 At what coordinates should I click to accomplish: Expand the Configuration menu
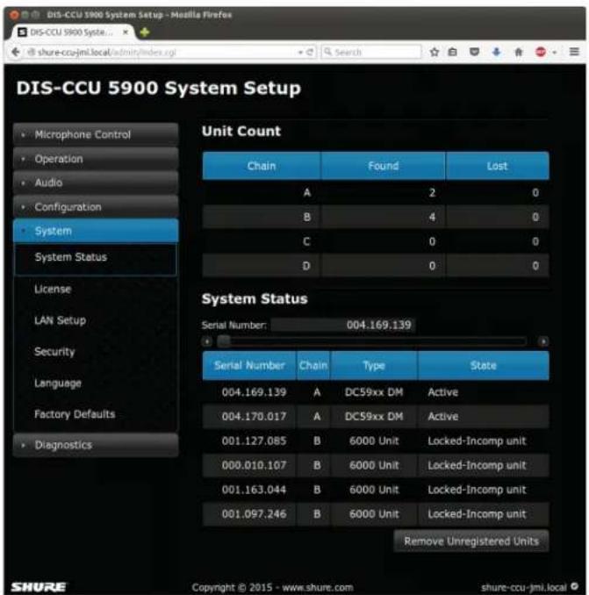coord(96,207)
